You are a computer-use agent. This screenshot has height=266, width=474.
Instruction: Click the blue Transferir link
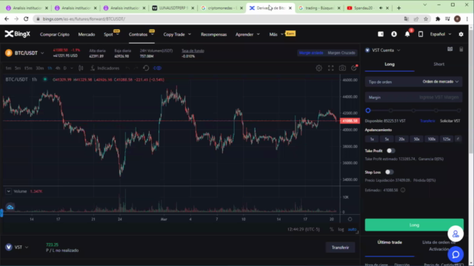coord(427,121)
